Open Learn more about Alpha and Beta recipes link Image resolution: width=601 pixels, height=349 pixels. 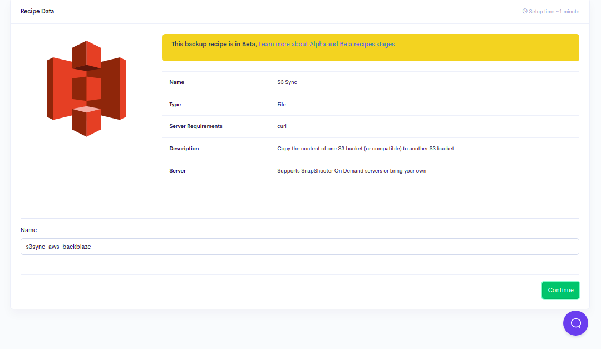coord(327,44)
